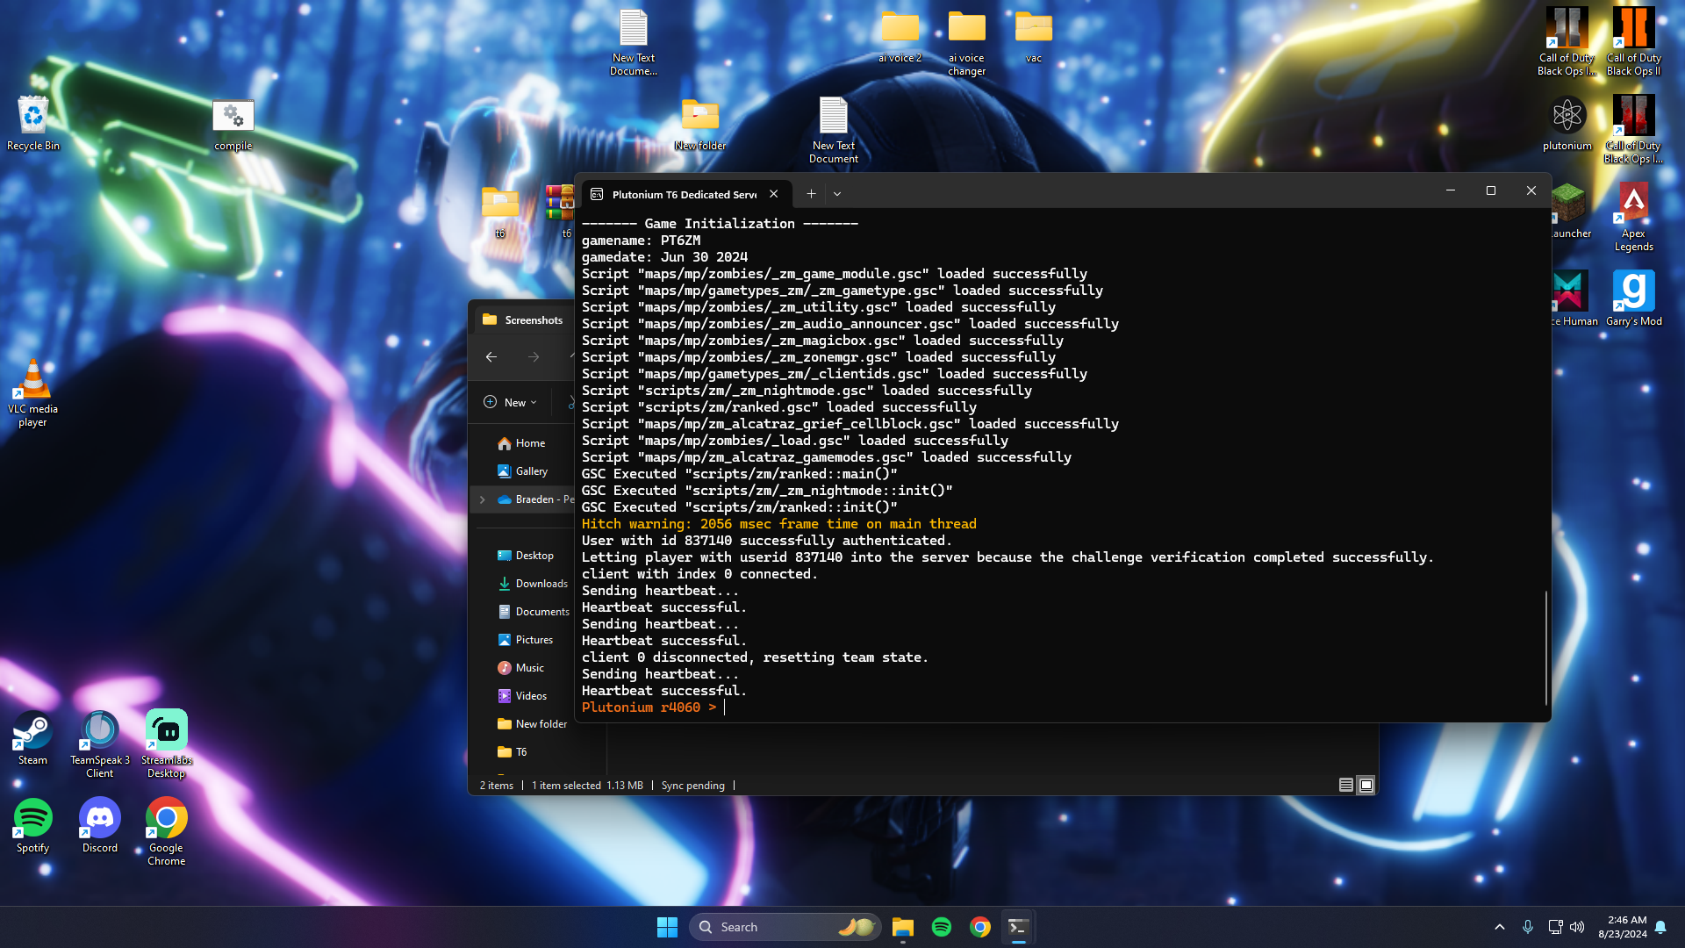Image resolution: width=1685 pixels, height=948 pixels.
Task: Launch TeamSpeak 3 Client shortcut
Action: (99, 743)
